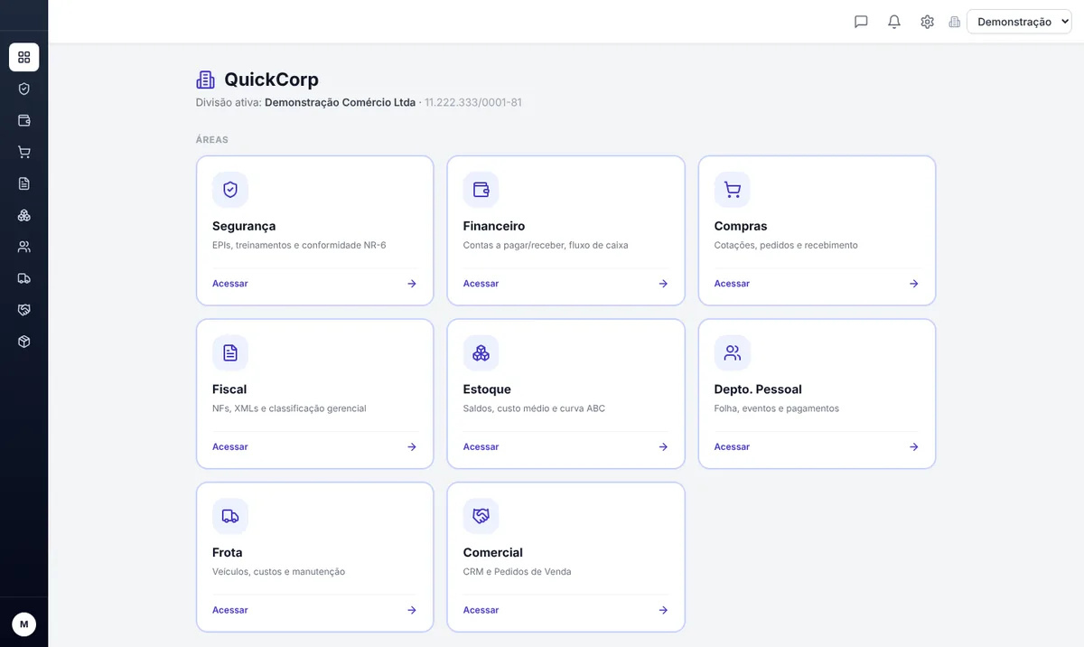
Task: Open the notifications bell icon
Action: pos(894,22)
